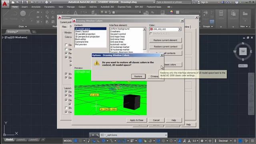
Task: Toggle the Tint for X, Y, Z checkbox
Action: pos(151,34)
